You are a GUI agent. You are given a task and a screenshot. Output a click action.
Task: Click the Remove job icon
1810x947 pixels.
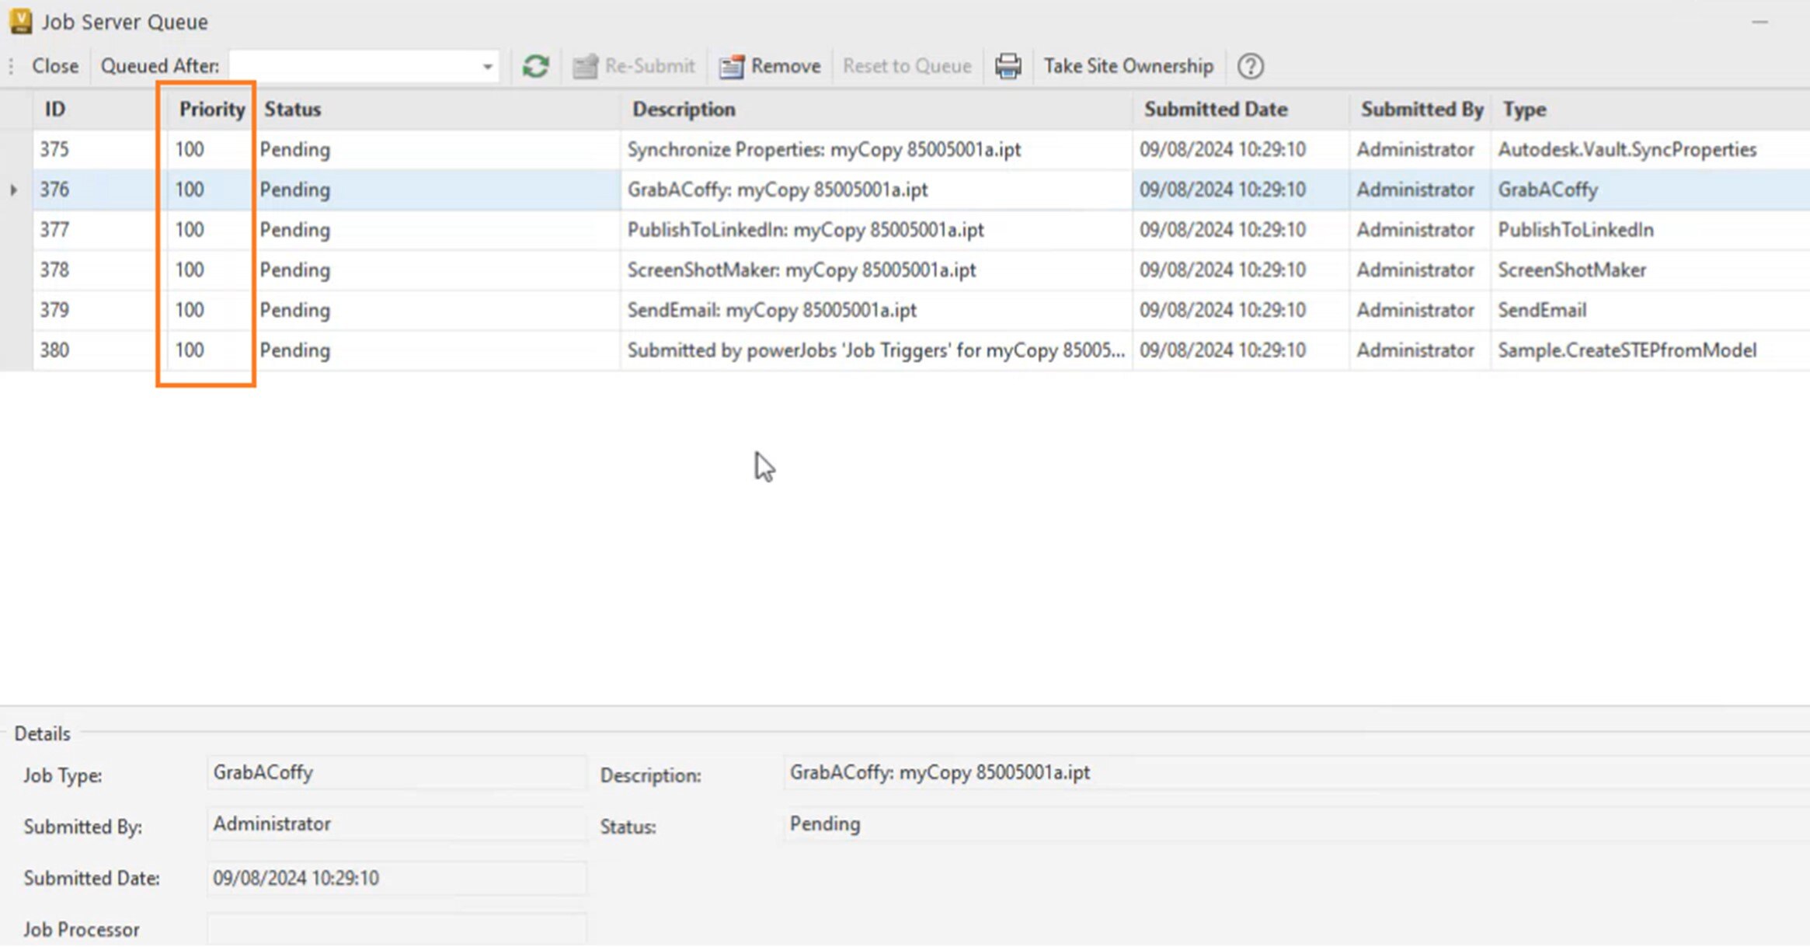[770, 65]
